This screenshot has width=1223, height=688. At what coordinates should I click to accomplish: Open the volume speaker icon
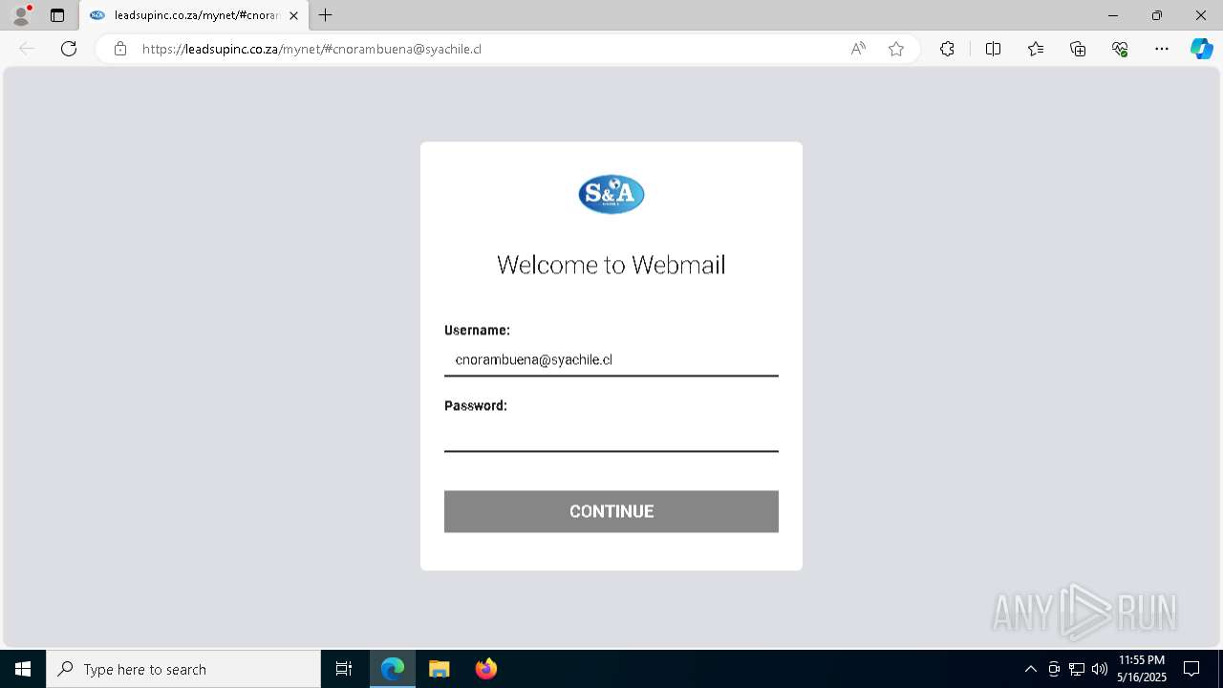(x=1100, y=669)
